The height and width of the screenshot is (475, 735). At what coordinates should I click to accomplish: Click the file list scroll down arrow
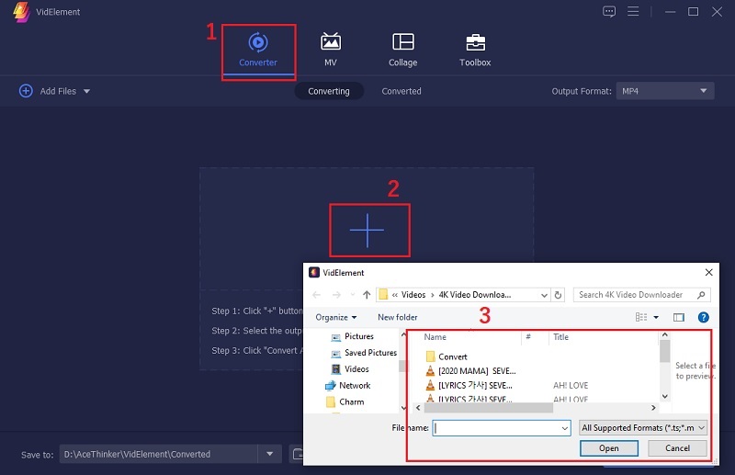pos(664,396)
